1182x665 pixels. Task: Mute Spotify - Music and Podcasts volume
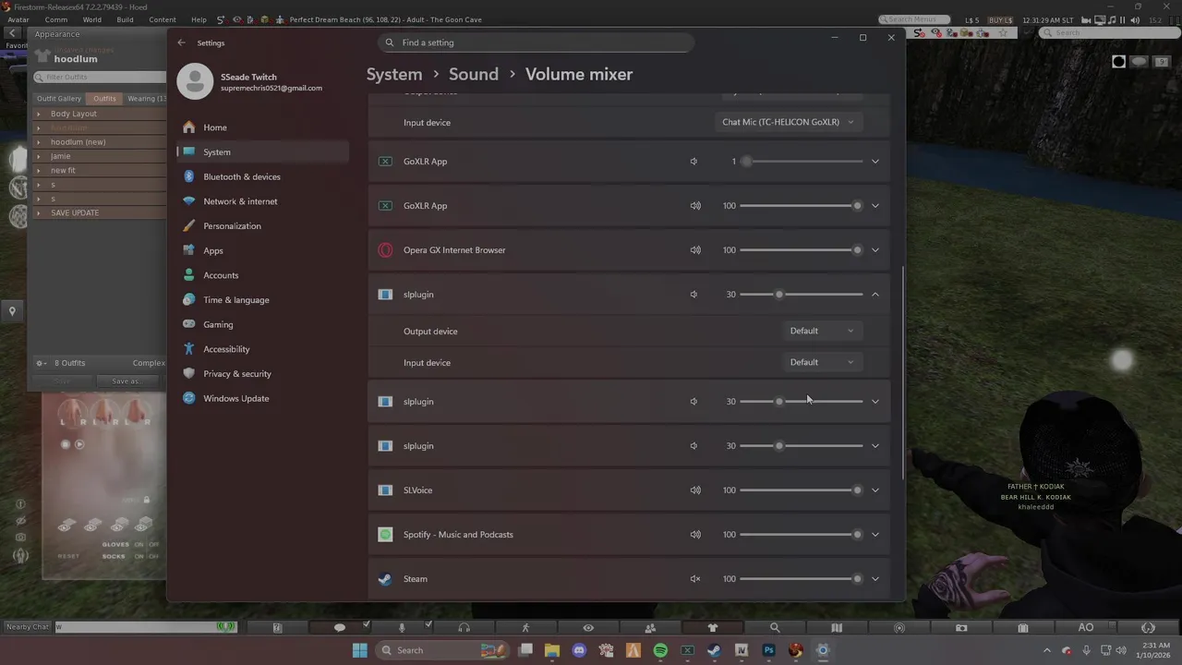click(695, 535)
